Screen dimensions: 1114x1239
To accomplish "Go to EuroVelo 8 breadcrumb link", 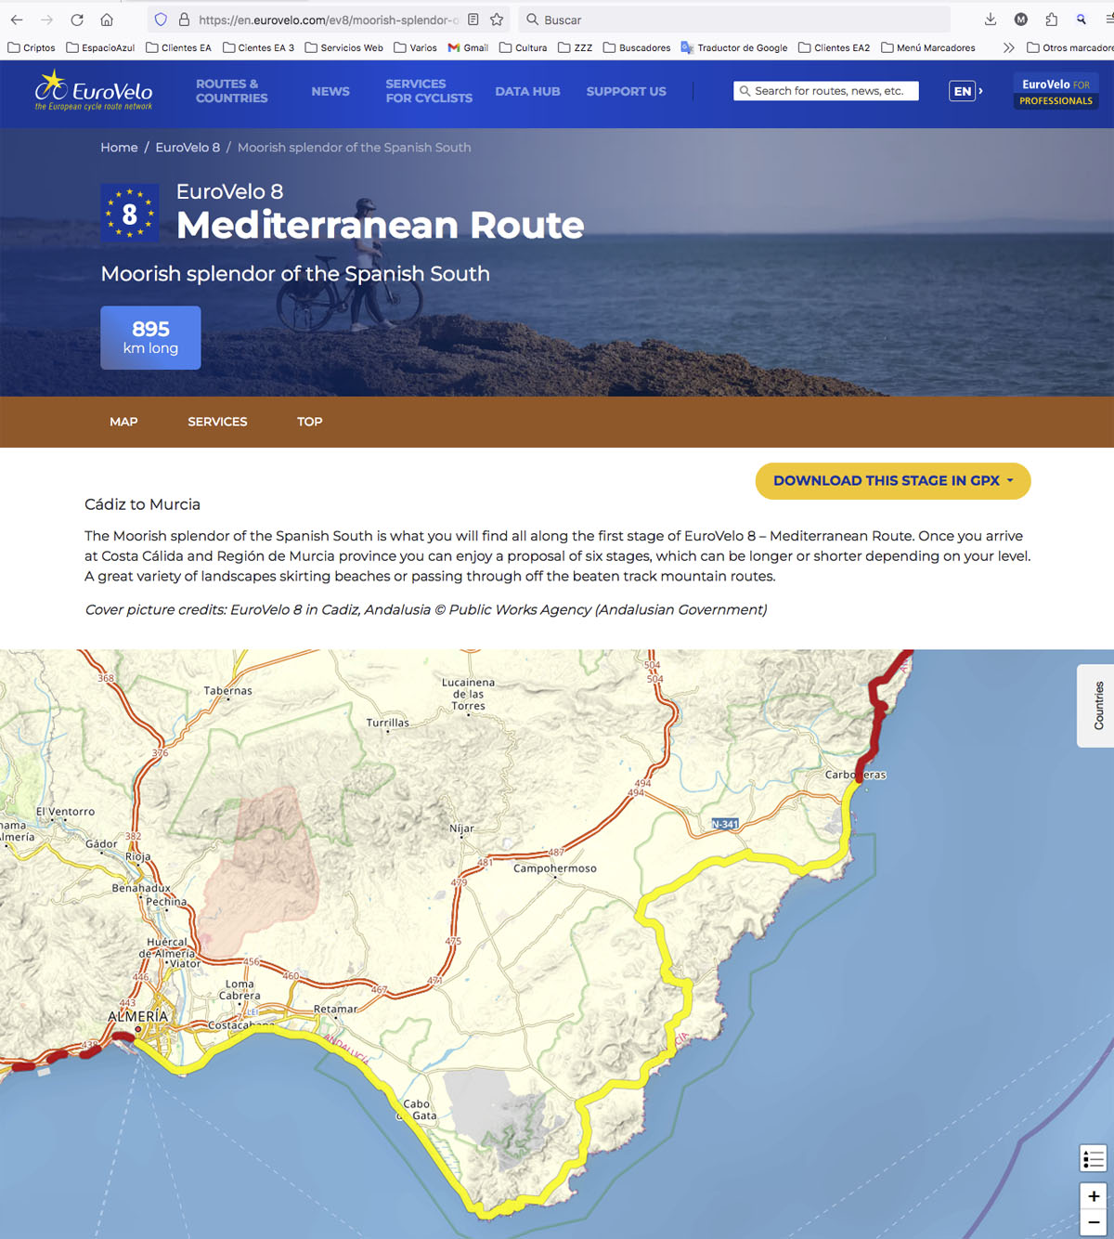I will point(188,148).
